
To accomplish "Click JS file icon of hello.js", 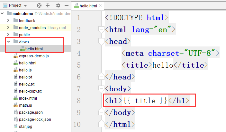I will 16,70.
